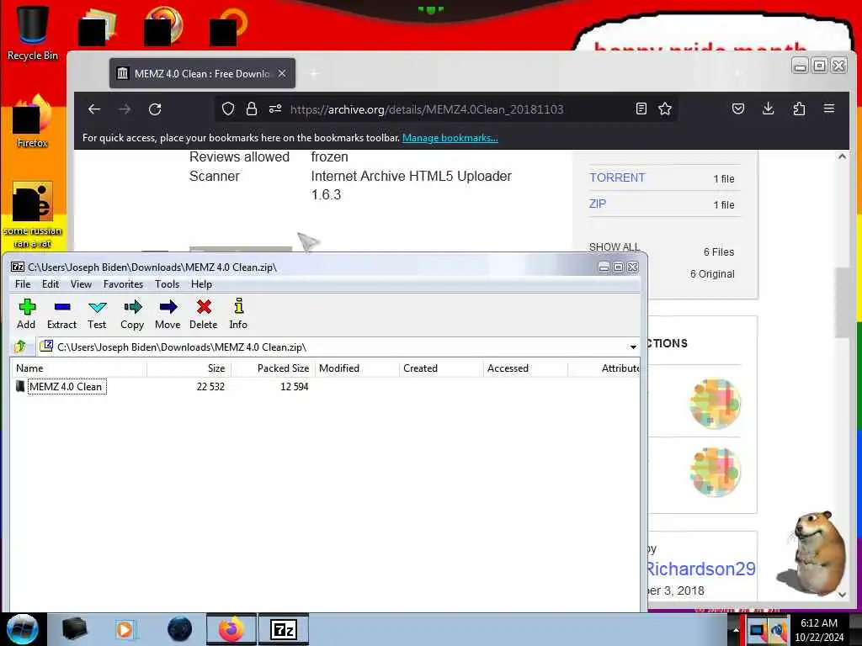Switch to the MEMZ 4.0 Clean browser tab
The width and height of the screenshot is (862, 646).
click(x=202, y=73)
